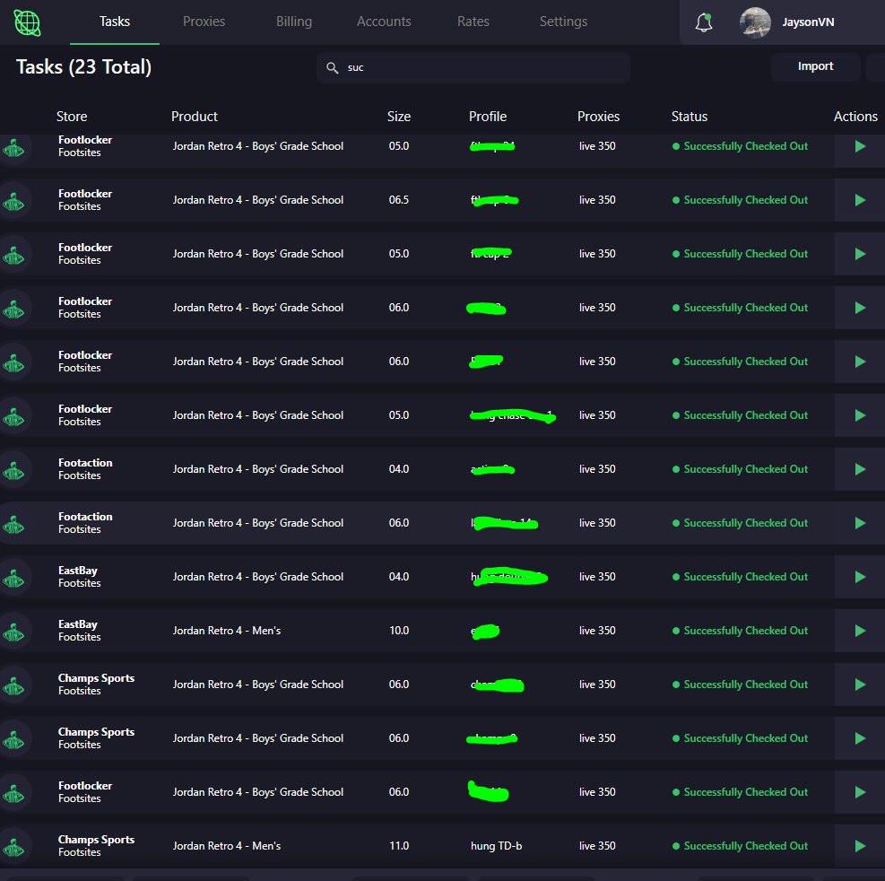This screenshot has height=881, width=885.
Task: Click Footlocker store name in 06.5 row
Action: click(x=85, y=194)
